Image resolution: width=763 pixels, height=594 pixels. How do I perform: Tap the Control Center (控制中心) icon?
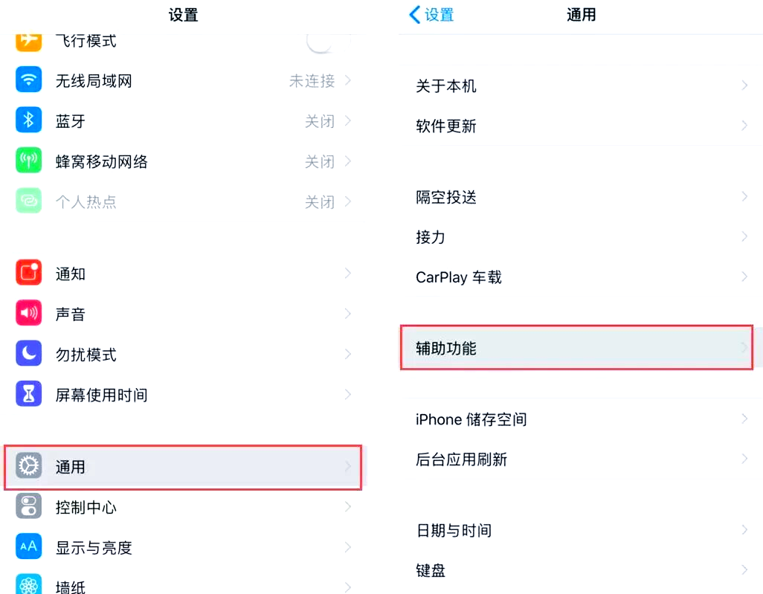(28, 507)
